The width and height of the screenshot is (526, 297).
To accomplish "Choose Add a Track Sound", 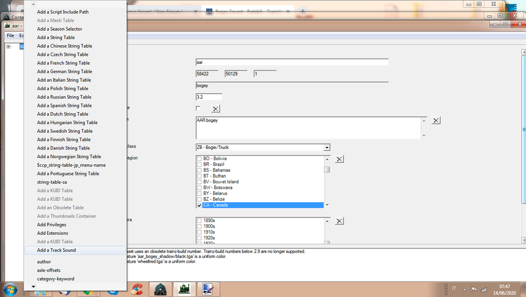I will pos(75,250).
